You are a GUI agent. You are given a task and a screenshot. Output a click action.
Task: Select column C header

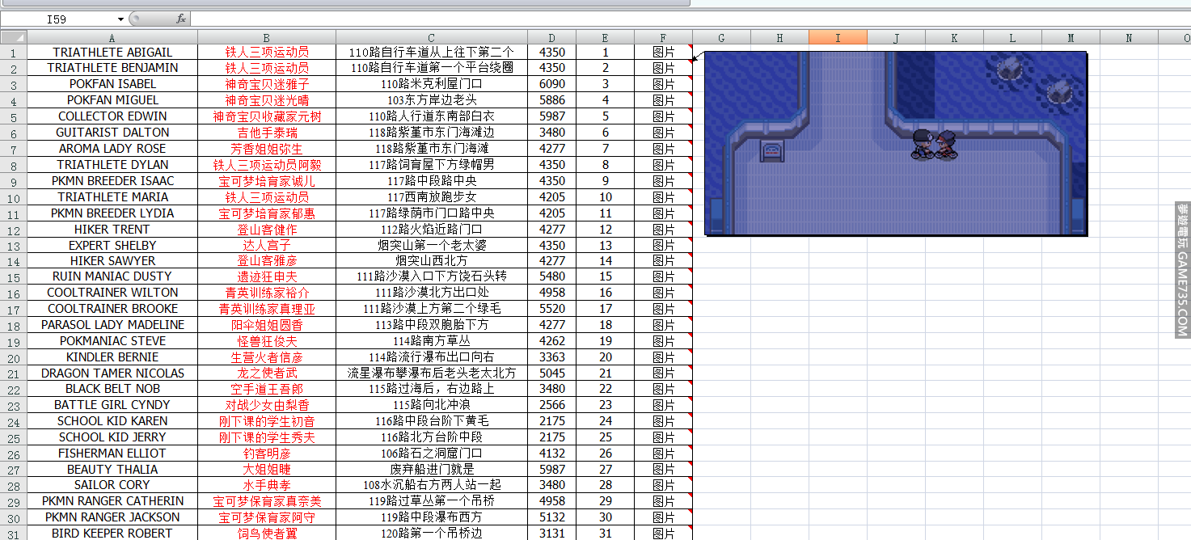(x=432, y=37)
